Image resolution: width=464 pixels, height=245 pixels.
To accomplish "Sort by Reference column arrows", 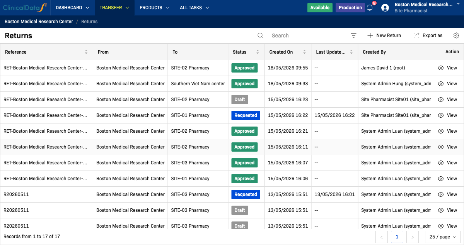I will click(x=86, y=52).
